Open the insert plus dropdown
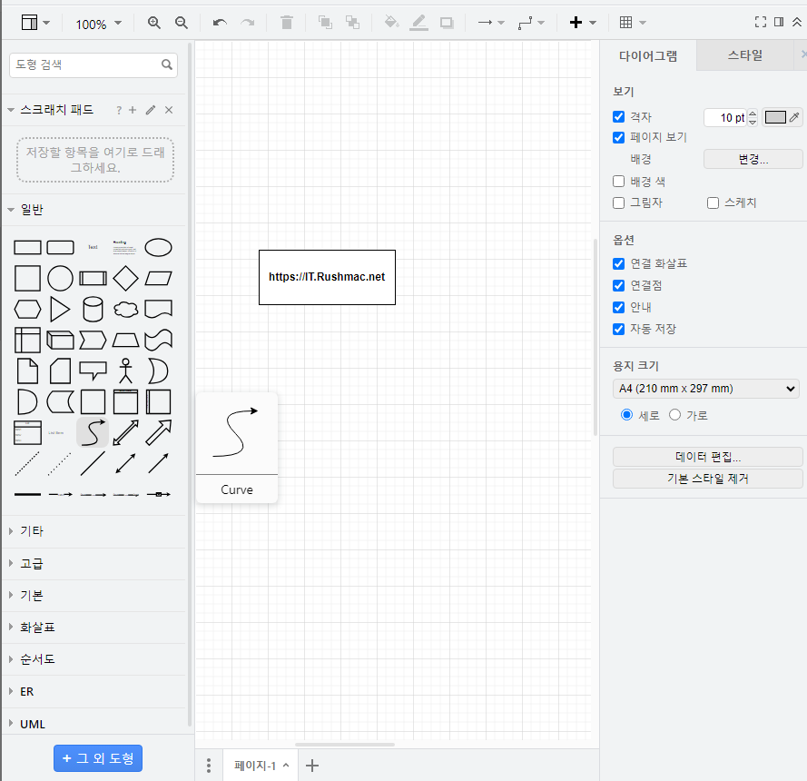 [x=583, y=23]
